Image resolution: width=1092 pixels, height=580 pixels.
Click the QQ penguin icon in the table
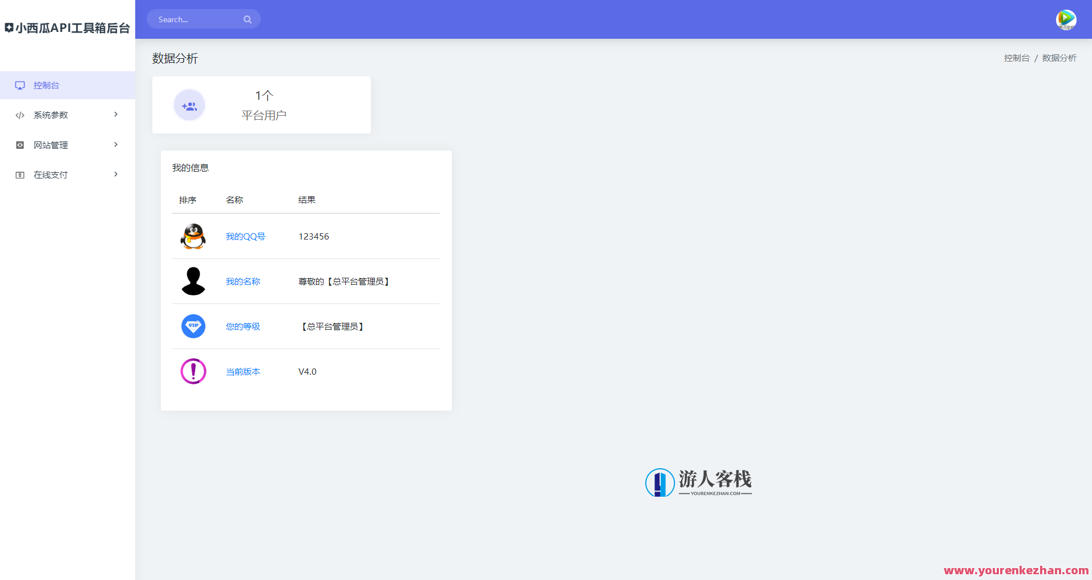tap(193, 236)
